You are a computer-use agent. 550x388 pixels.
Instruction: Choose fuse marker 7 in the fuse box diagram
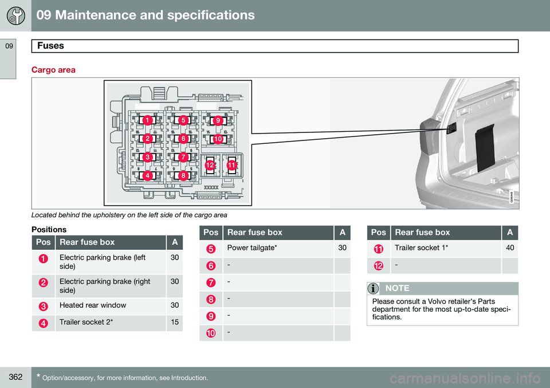point(183,157)
